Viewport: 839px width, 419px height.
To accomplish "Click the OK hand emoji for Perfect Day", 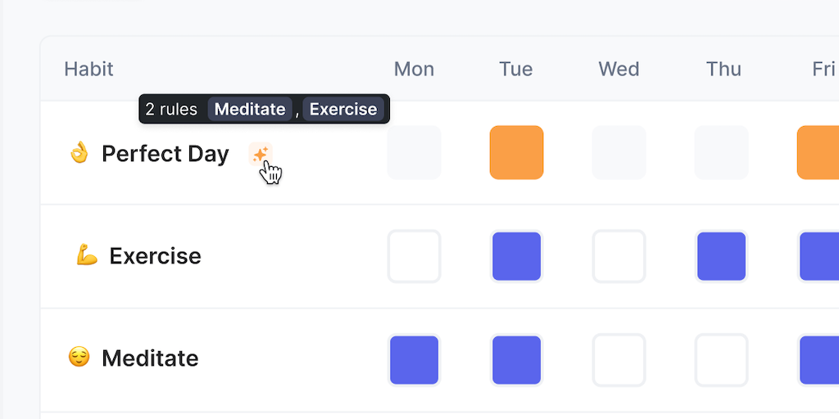I will click(x=79, y=153).
